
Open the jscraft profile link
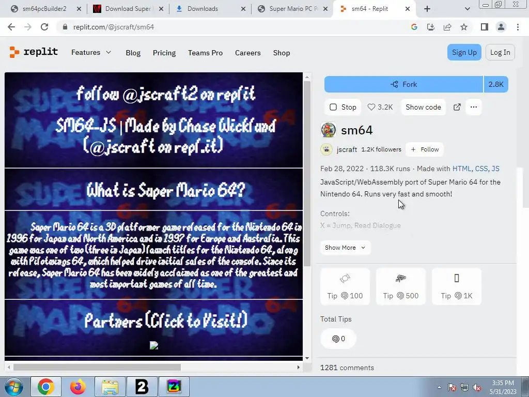[x=347, y=149]
